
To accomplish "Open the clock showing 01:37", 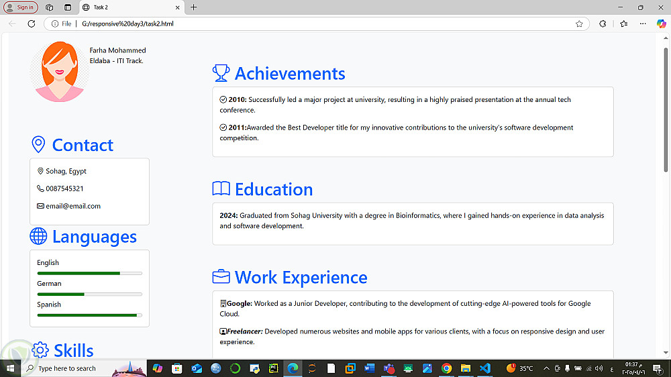I will click(x=633, y=368).
